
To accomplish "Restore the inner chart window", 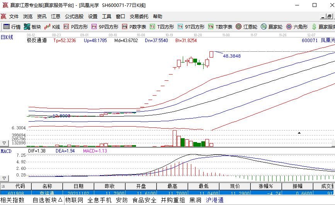I will tap(329, 17).
